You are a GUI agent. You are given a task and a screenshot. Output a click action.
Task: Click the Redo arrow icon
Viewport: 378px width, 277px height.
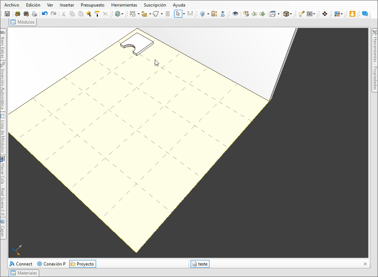pos(54,14)
